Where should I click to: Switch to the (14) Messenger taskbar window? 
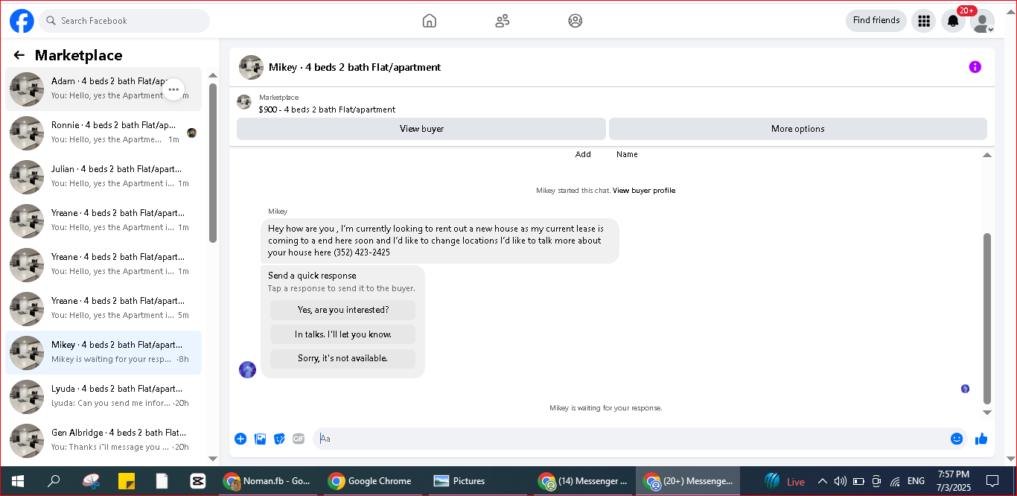tap(584, 481)
